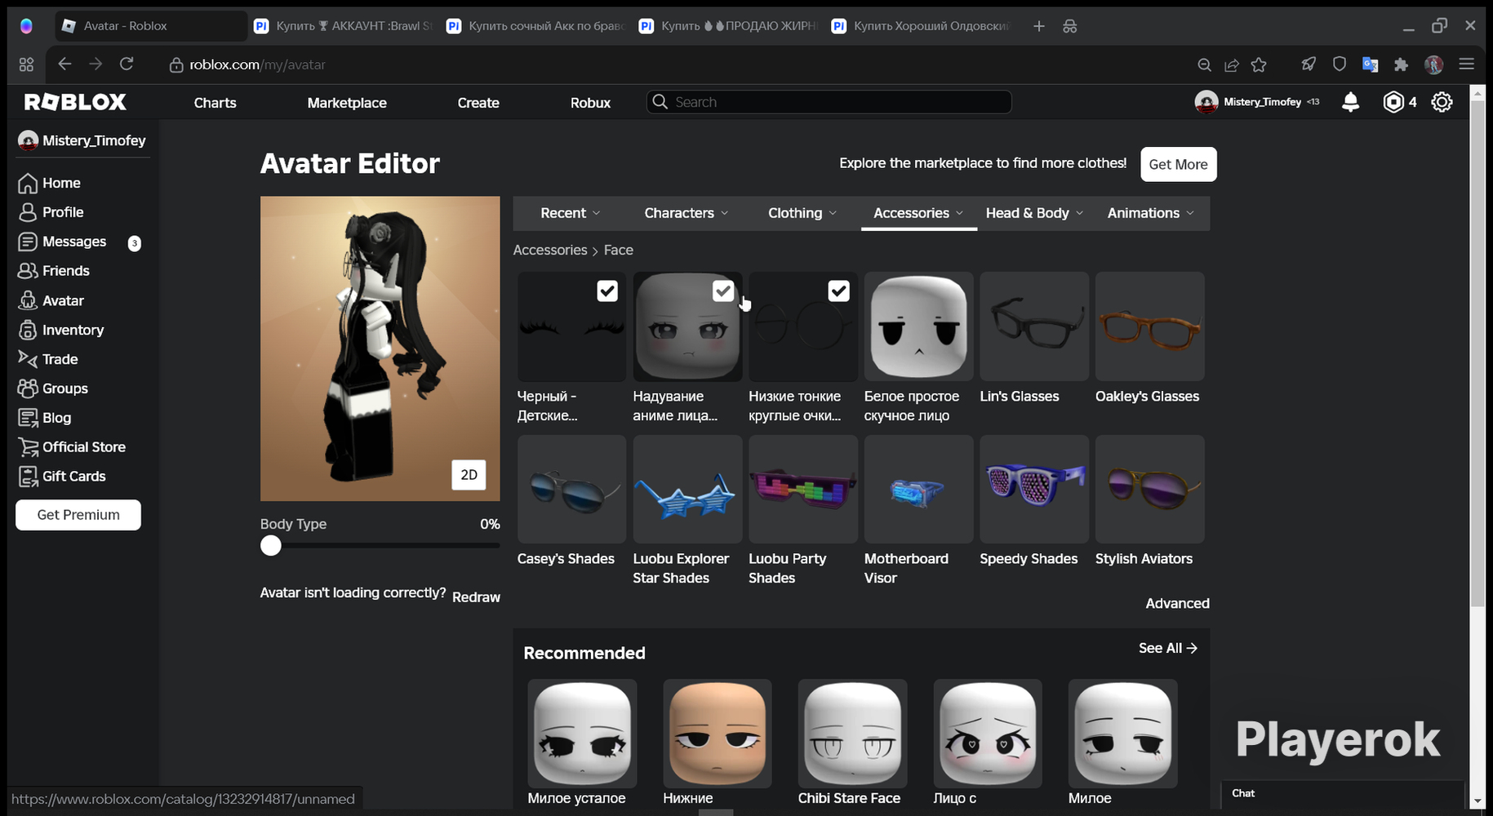Switch to the Brawl Stars account tab

point(344,26)
